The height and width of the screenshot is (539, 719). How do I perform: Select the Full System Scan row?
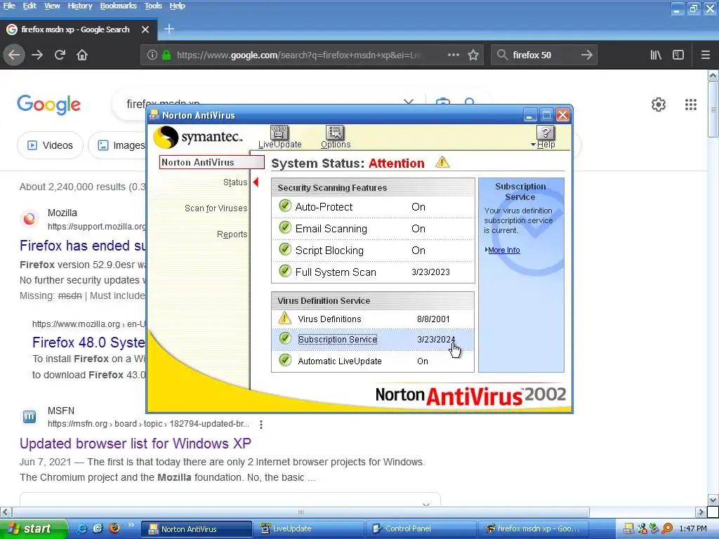pyautogui.click(x=373, y=272)
